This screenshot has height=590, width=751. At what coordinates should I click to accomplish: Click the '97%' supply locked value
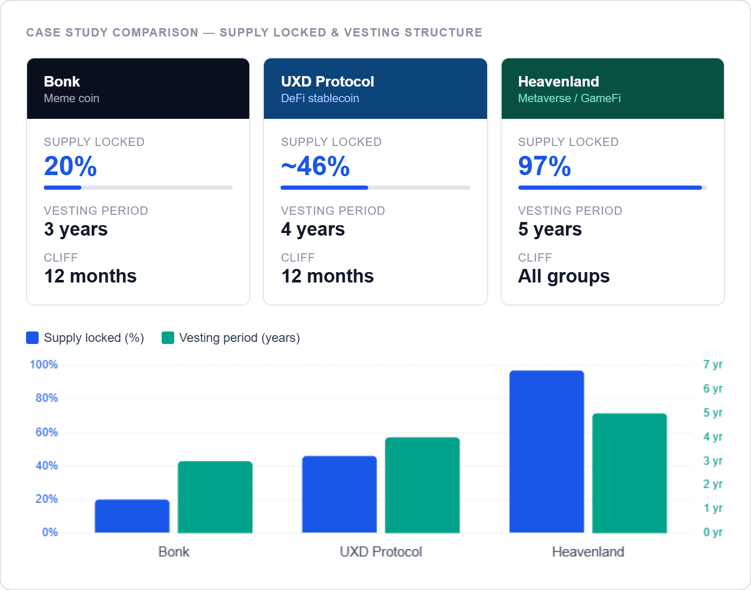pyautogui.click(x=544, y=166)
